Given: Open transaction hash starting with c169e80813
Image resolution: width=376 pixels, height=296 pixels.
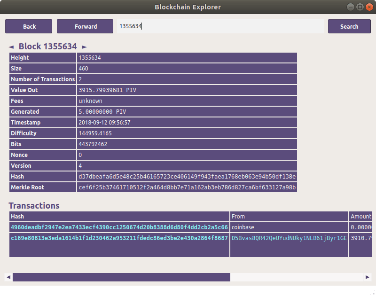Looking at the screenshot, I should click(x=119, y=238).
